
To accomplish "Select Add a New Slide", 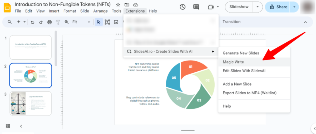I will pos(237,84).
